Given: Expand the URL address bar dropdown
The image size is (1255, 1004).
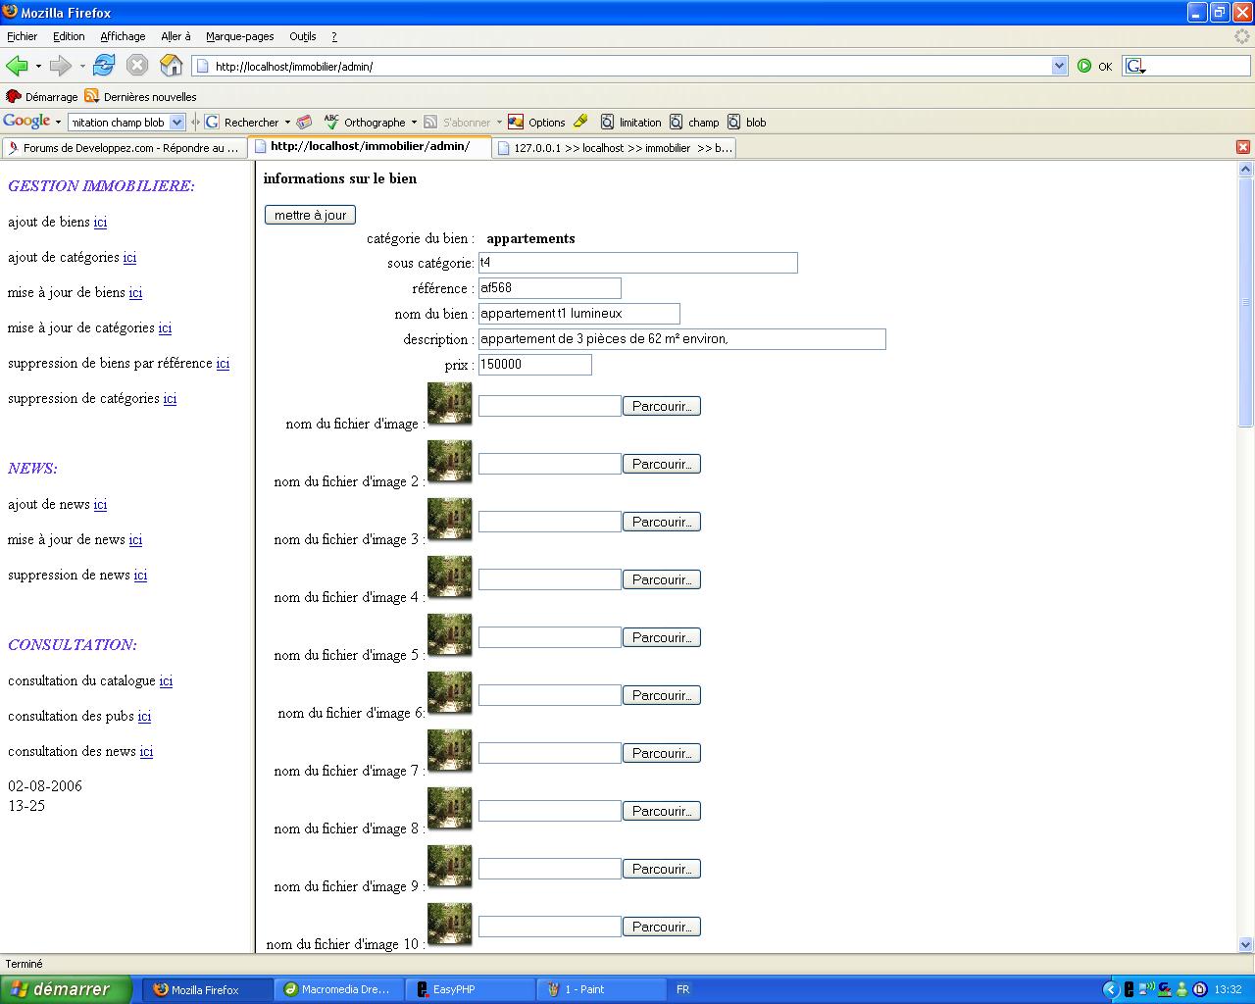Looking at the screenshot, I should pyautogui.click(x=1059, y=66).
